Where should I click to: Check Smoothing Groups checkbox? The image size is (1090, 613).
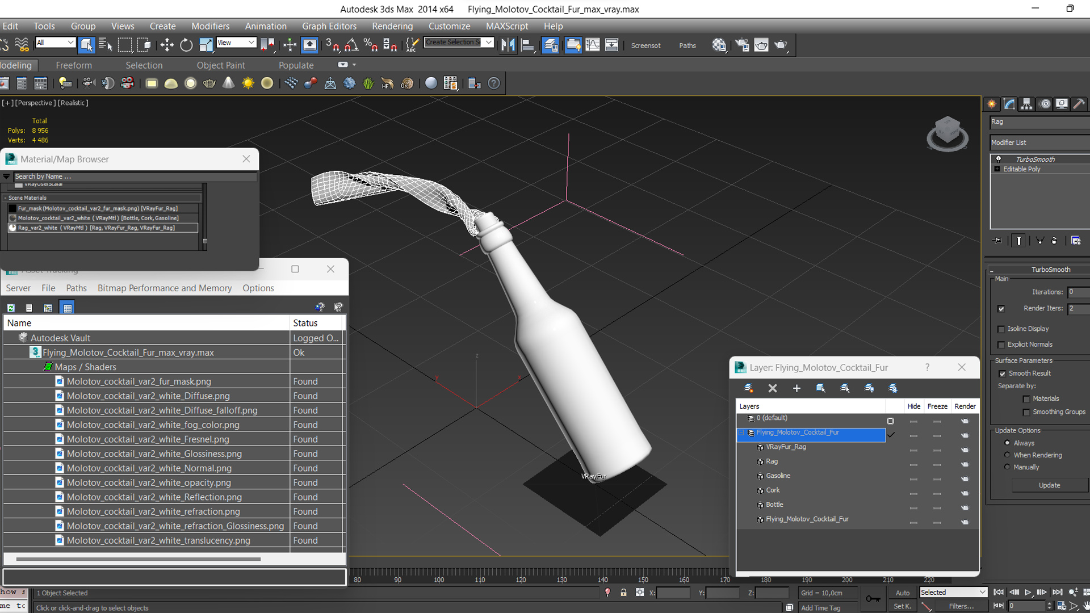(1026, 412)
